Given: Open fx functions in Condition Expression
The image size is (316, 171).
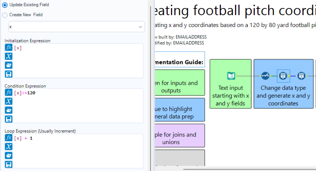Looking at the screenshot, I should (x=9, y=92).
